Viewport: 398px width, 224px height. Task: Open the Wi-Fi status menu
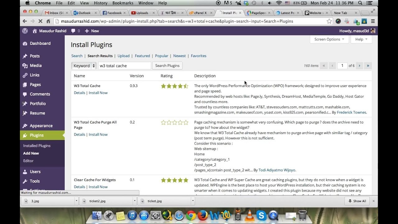coord(279,3)
